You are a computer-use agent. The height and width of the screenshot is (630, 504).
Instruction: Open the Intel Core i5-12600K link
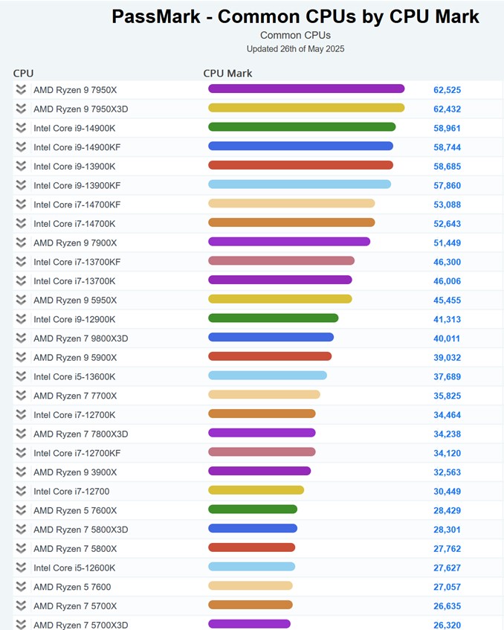click(74, 568)
